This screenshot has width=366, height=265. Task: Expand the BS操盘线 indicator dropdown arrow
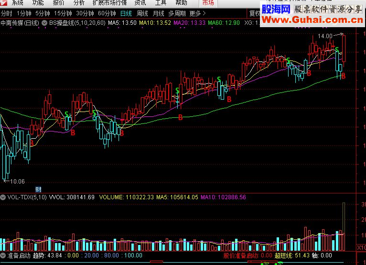[x=44, y=23]
